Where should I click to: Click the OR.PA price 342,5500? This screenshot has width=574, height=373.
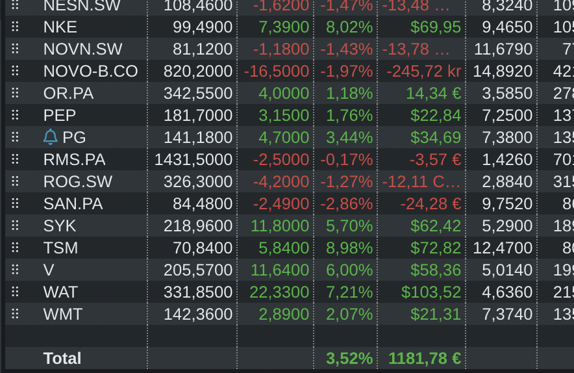pos(198,94)
